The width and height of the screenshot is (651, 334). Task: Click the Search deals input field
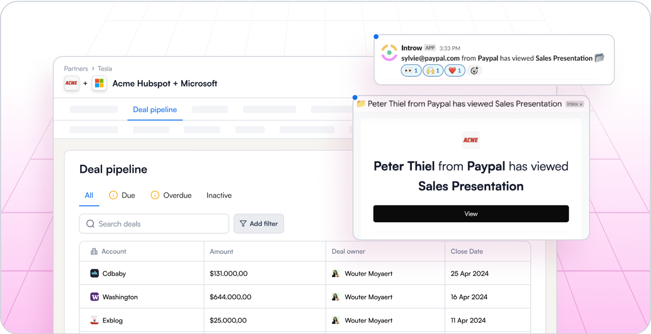click(154, 224)
